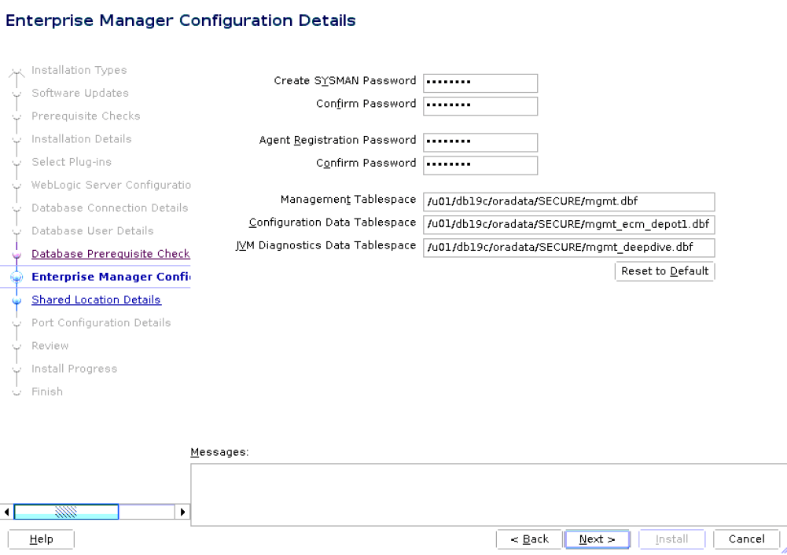
Task: Open the Shared Location Details link
Action: point(96,300)
